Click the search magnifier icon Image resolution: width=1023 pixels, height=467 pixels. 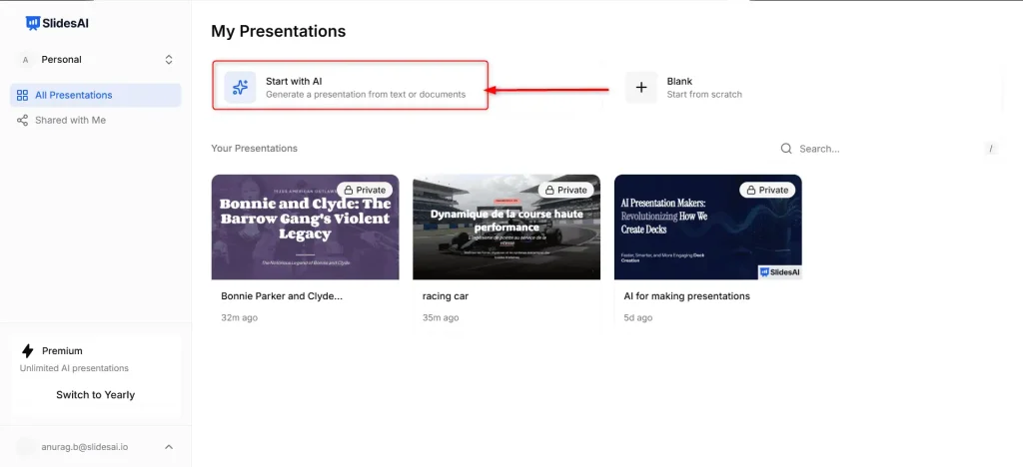click(786, 149)
